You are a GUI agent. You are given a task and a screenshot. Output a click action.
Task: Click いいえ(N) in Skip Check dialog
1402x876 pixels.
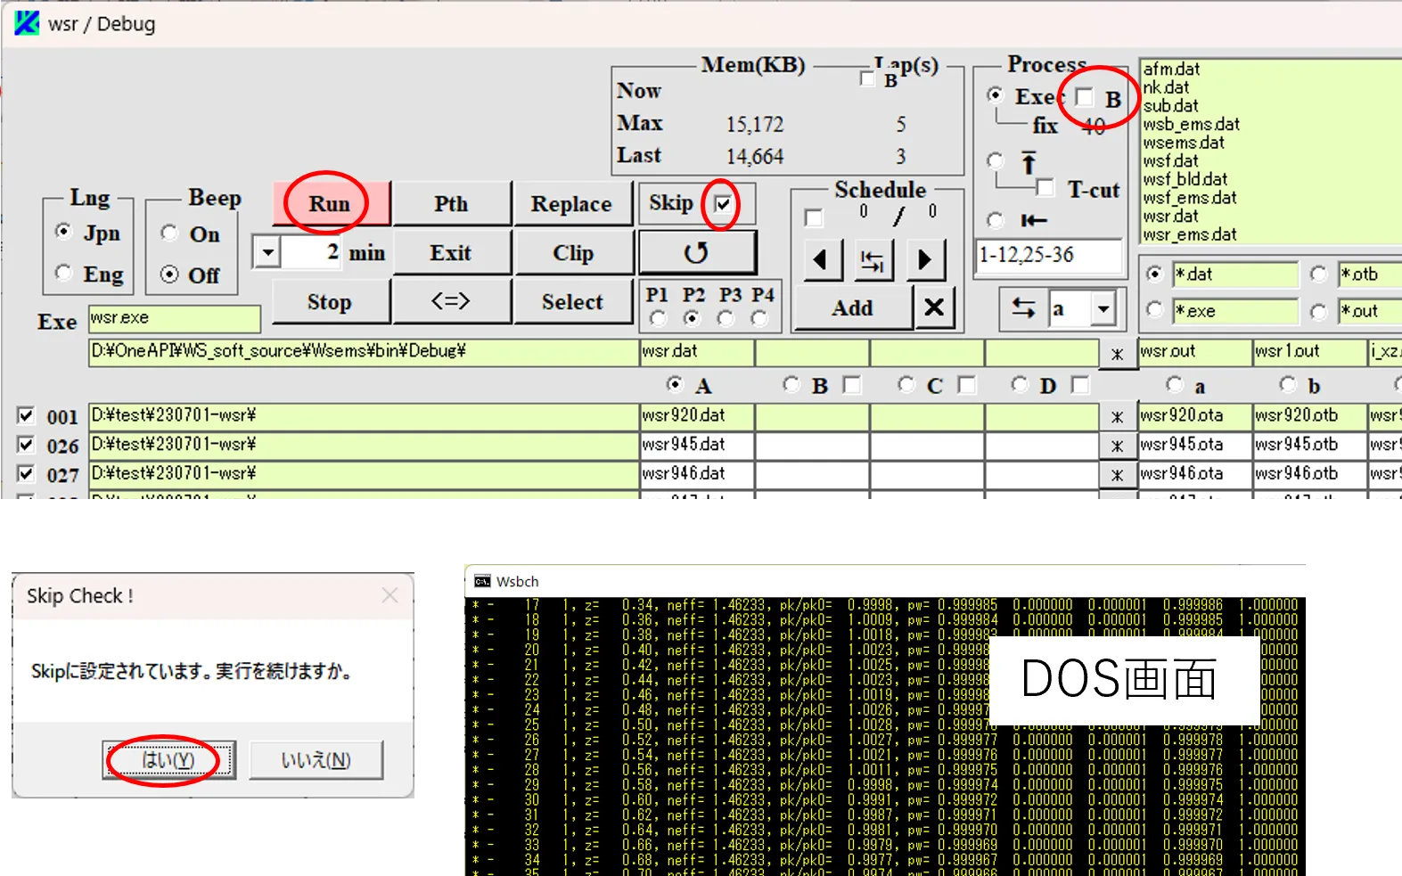[x=316, y=760]
